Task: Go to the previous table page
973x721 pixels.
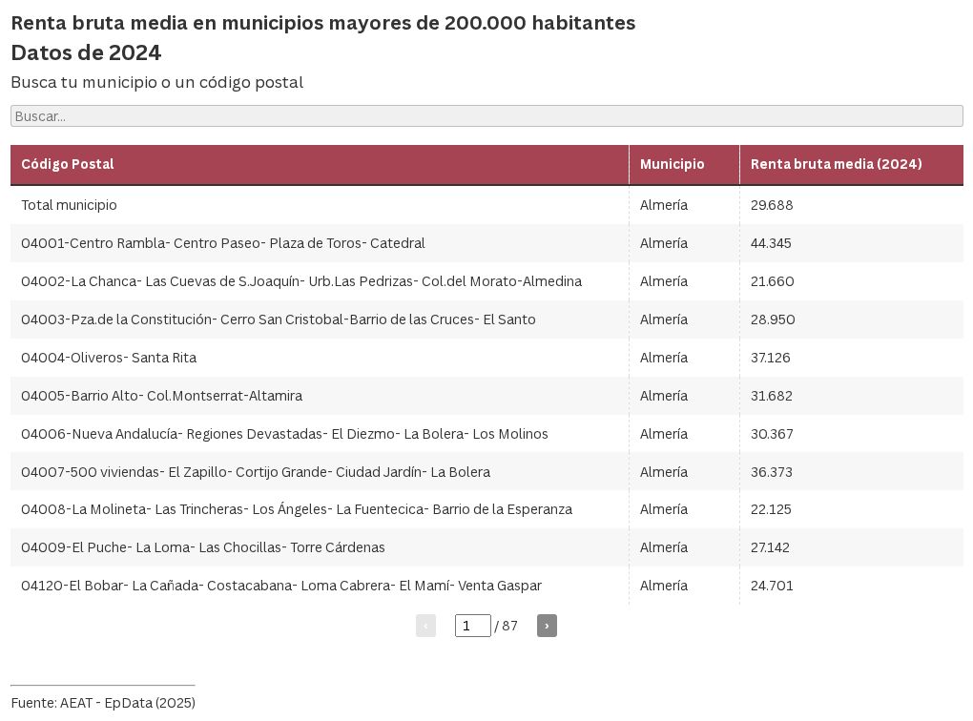Action: [425, 626]
